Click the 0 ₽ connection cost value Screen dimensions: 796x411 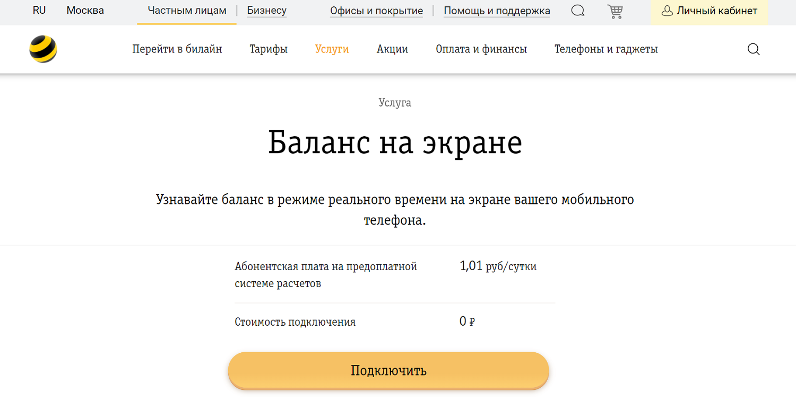[x=467, y=321]
